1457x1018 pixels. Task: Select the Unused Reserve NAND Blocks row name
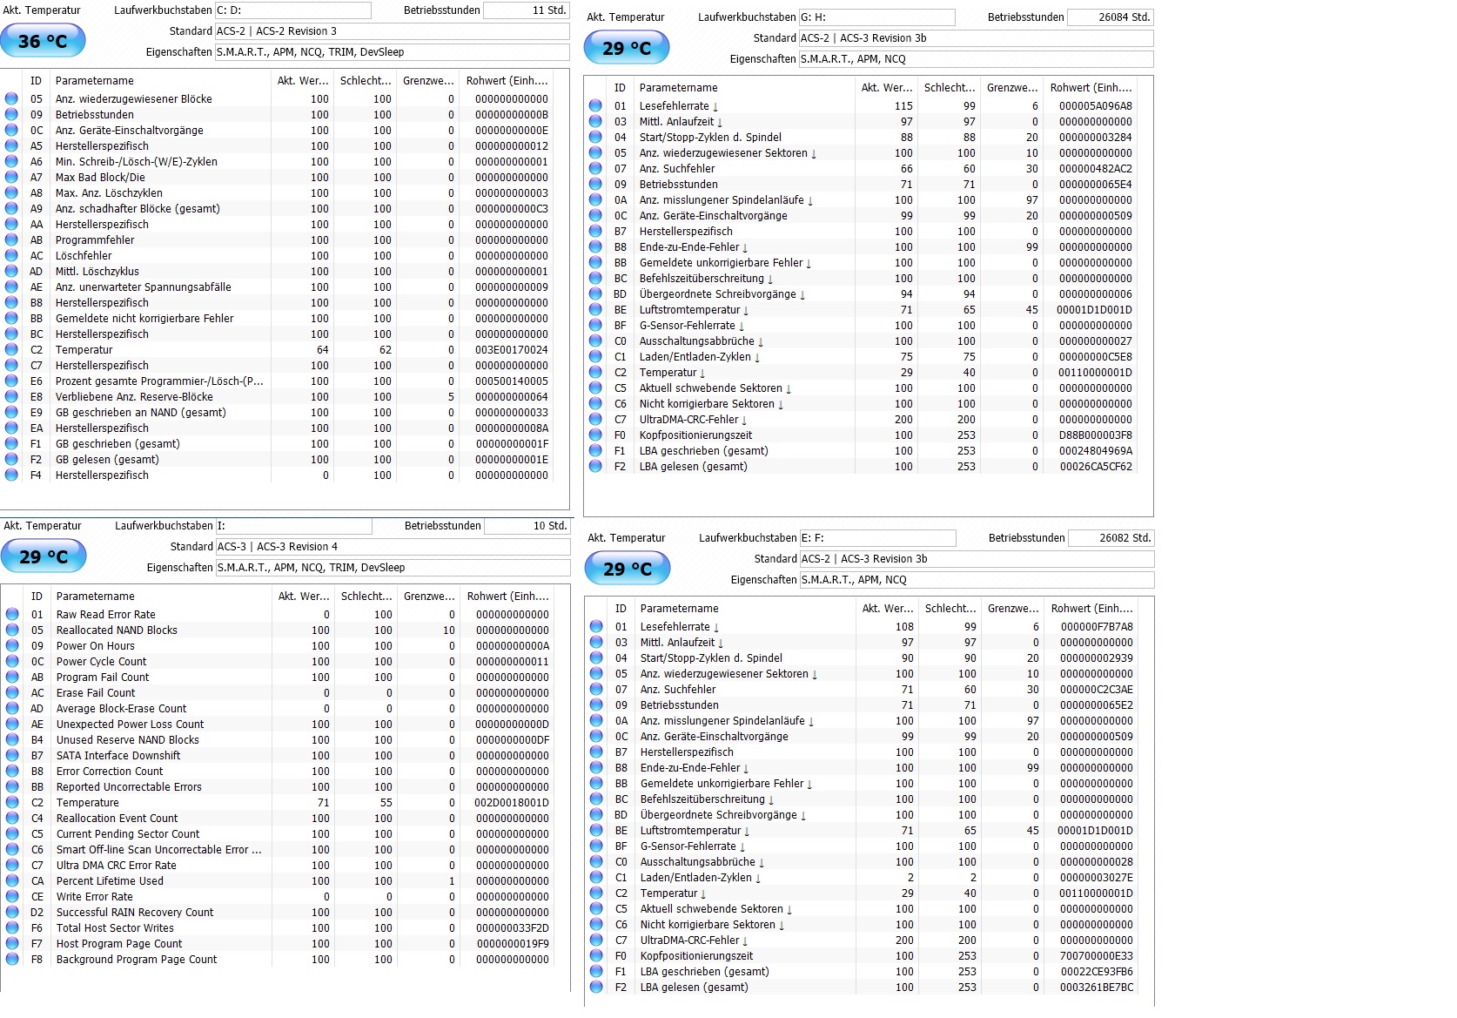[128, 740]
